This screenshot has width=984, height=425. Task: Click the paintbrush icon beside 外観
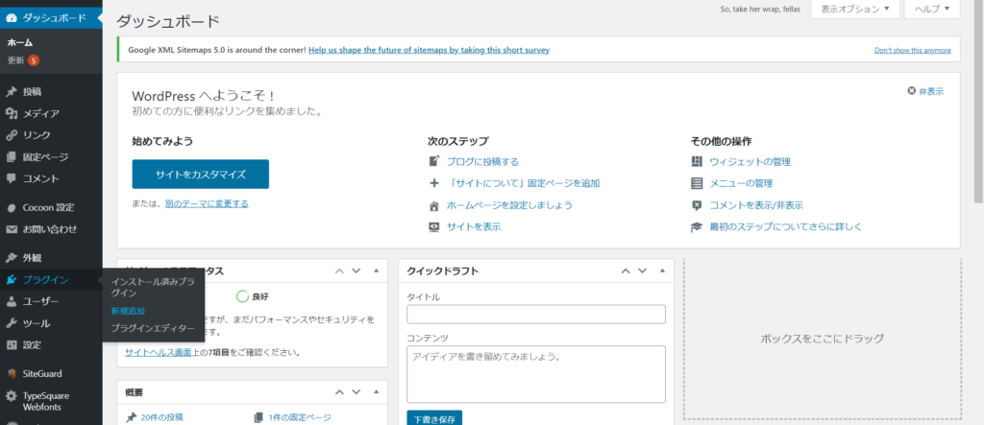[11, 258]
